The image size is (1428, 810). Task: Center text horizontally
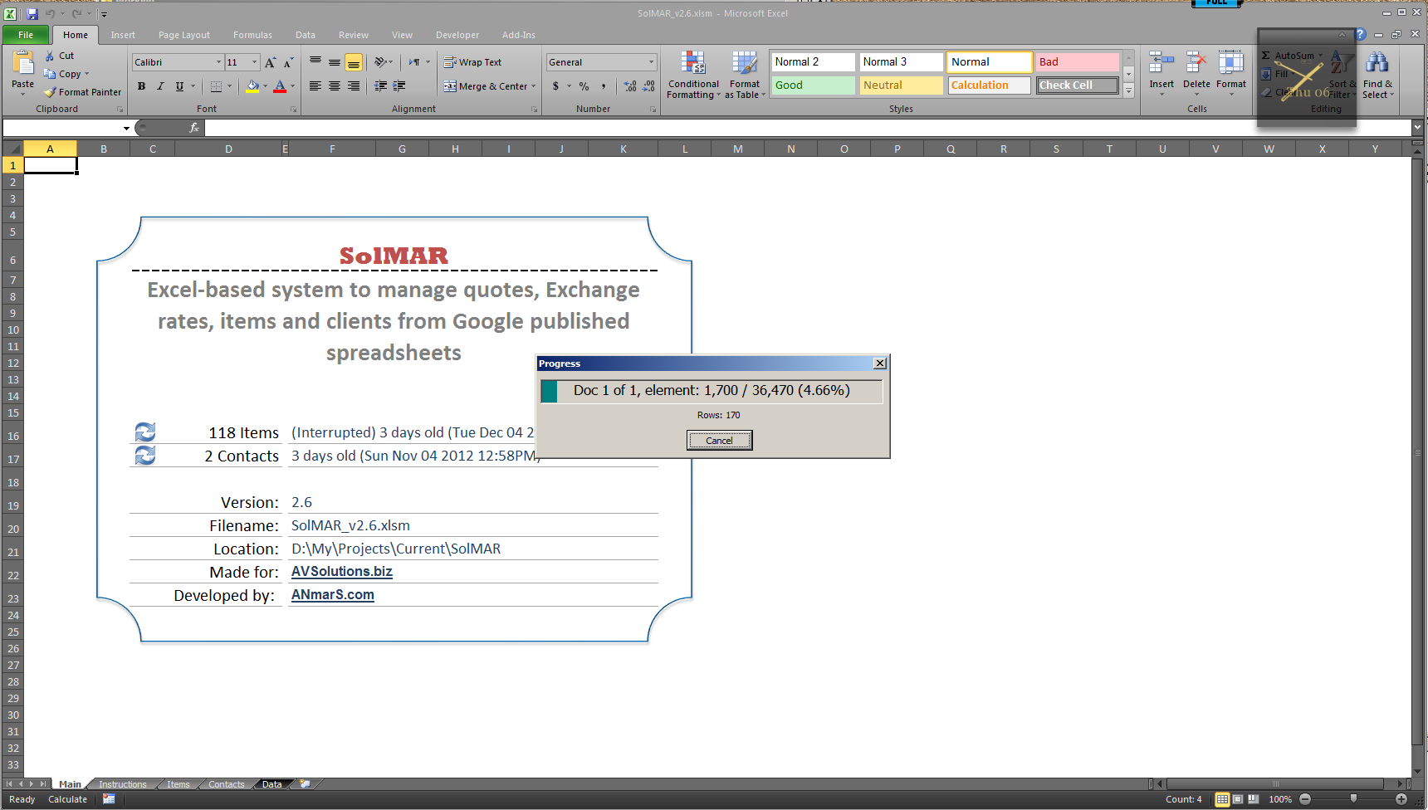click(335, 86)
